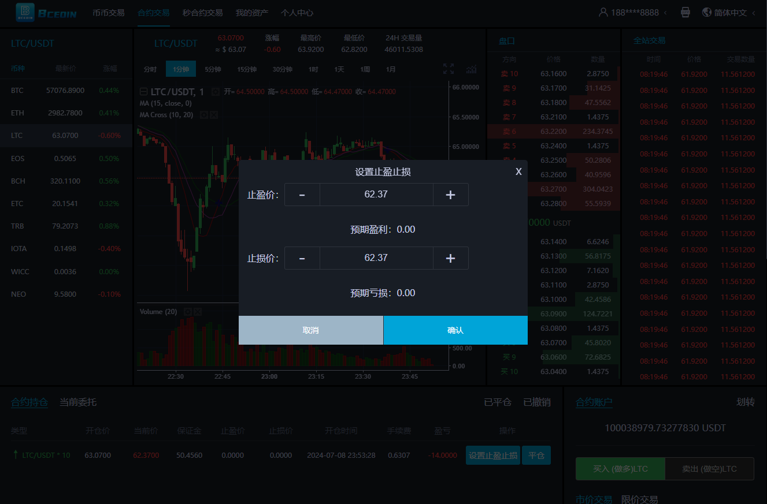Open the Volume (20) indicator settings gear
This screenshot has height=504, width=767.
coord(187,312)
